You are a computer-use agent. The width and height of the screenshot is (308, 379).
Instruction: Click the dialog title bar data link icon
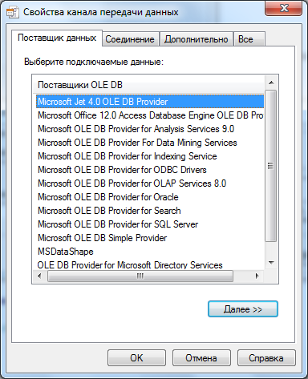point(12,12)
